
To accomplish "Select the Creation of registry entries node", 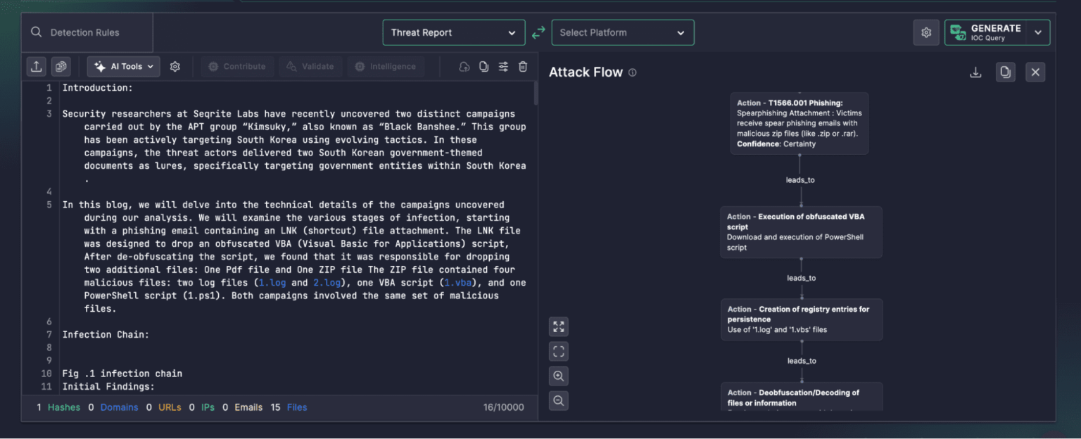I will click(802, 319).
